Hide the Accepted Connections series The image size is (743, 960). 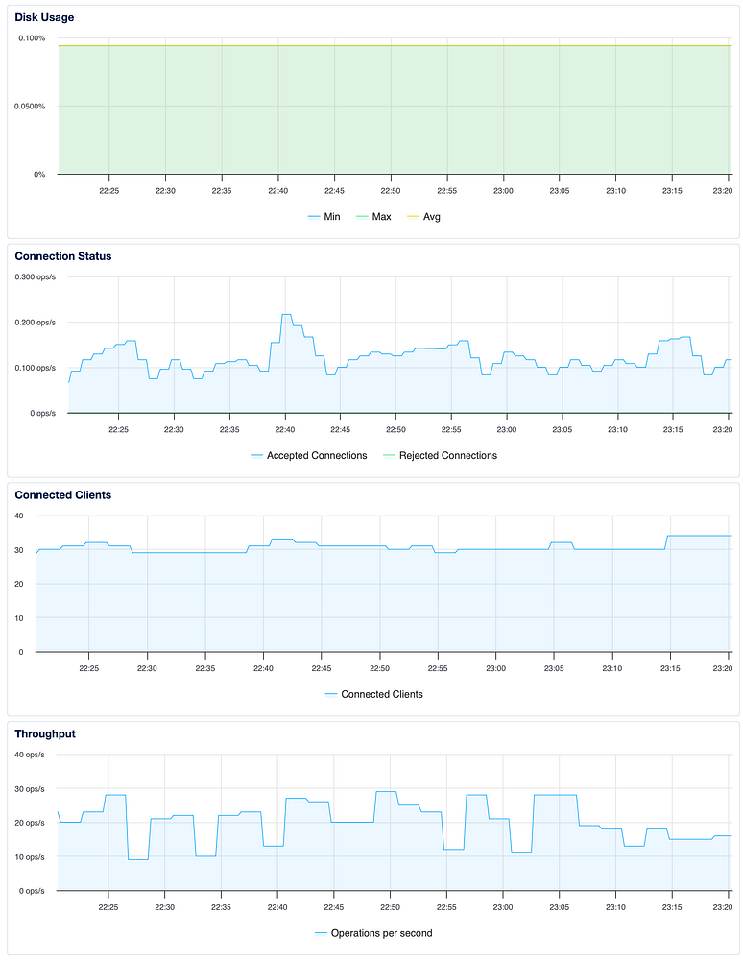pos(309,455)
